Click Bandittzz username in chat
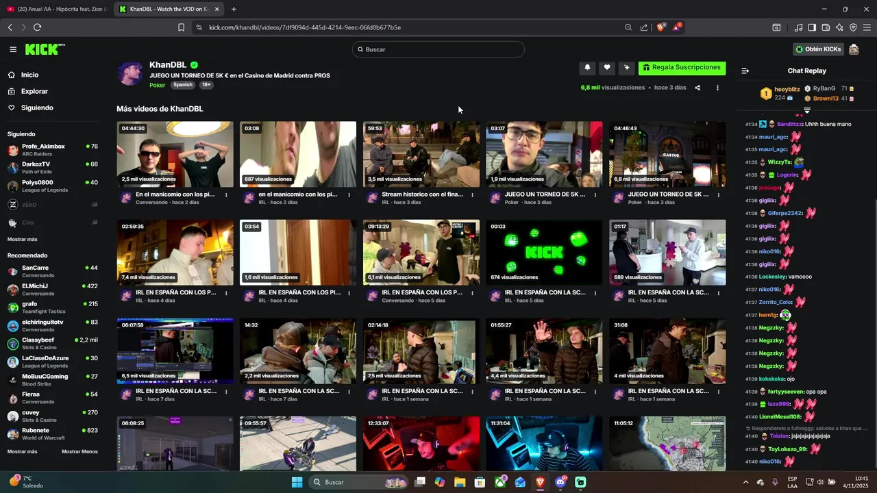This screenshot has height=493, width=877. [x=789, y=124]
